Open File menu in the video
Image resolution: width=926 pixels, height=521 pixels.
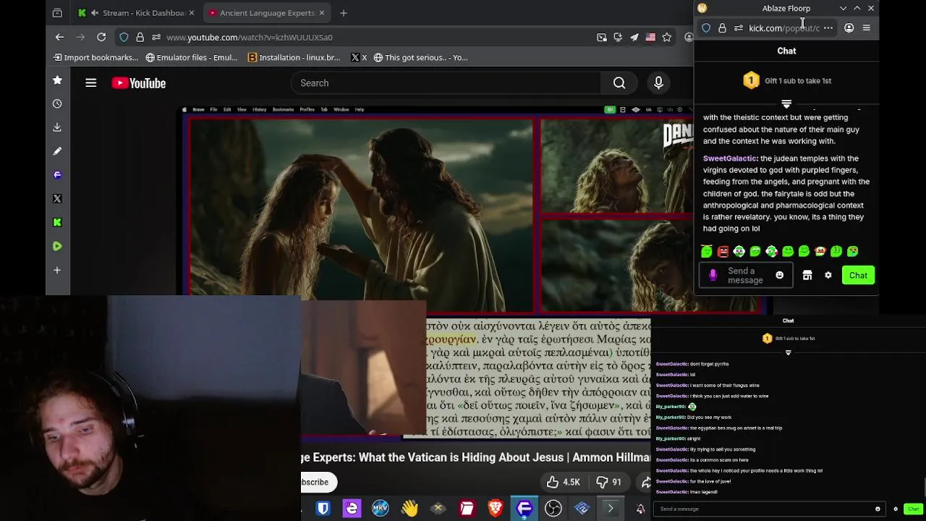[x=213, y=109]
